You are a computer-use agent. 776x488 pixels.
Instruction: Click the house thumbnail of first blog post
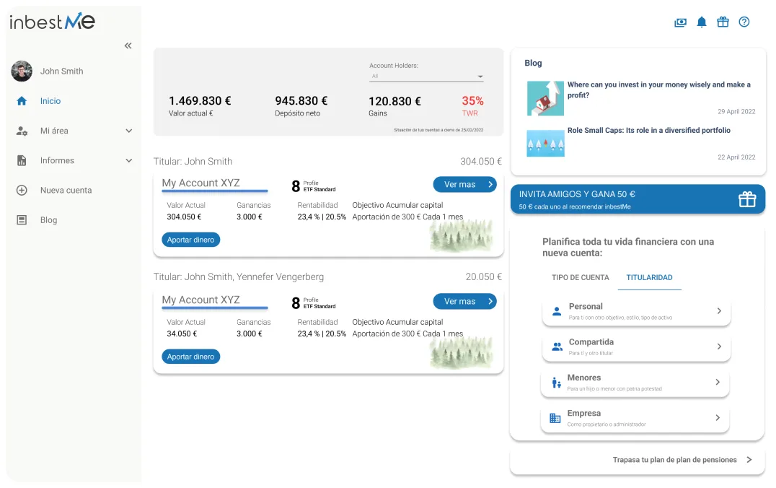[545, 98]
